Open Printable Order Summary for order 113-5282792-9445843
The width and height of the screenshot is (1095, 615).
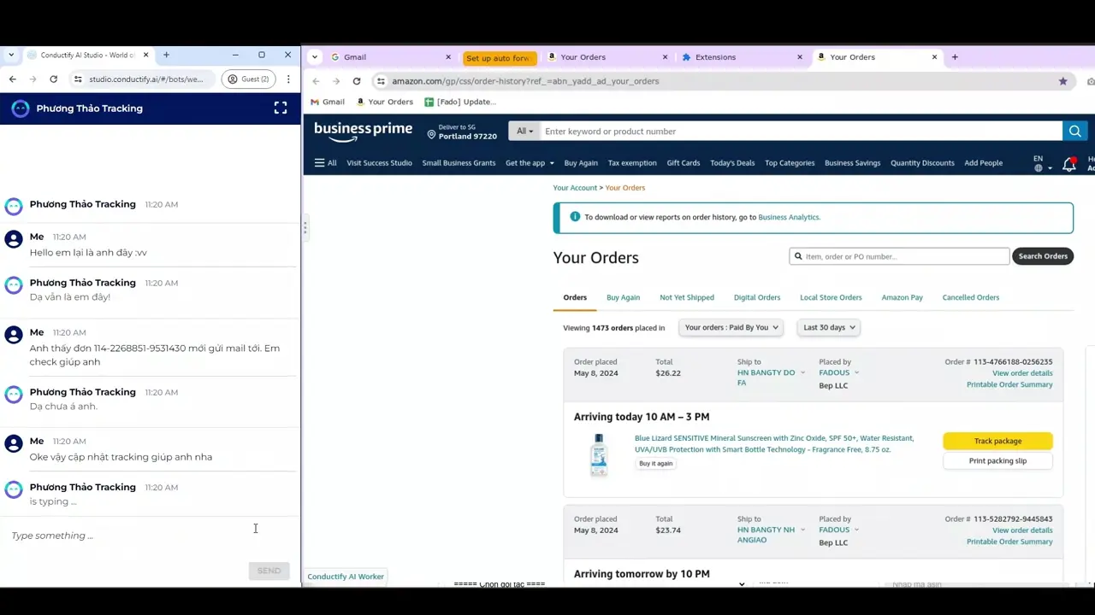coord(1009,542)
